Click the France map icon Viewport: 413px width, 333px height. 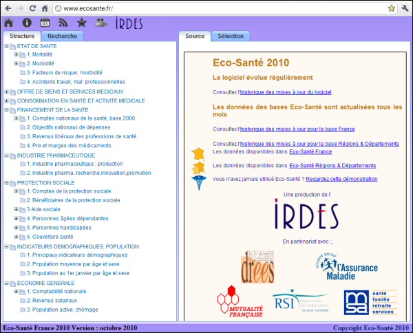[x=198, y=153]
